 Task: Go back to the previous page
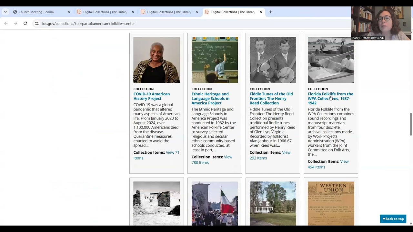(x=6, y=24)
